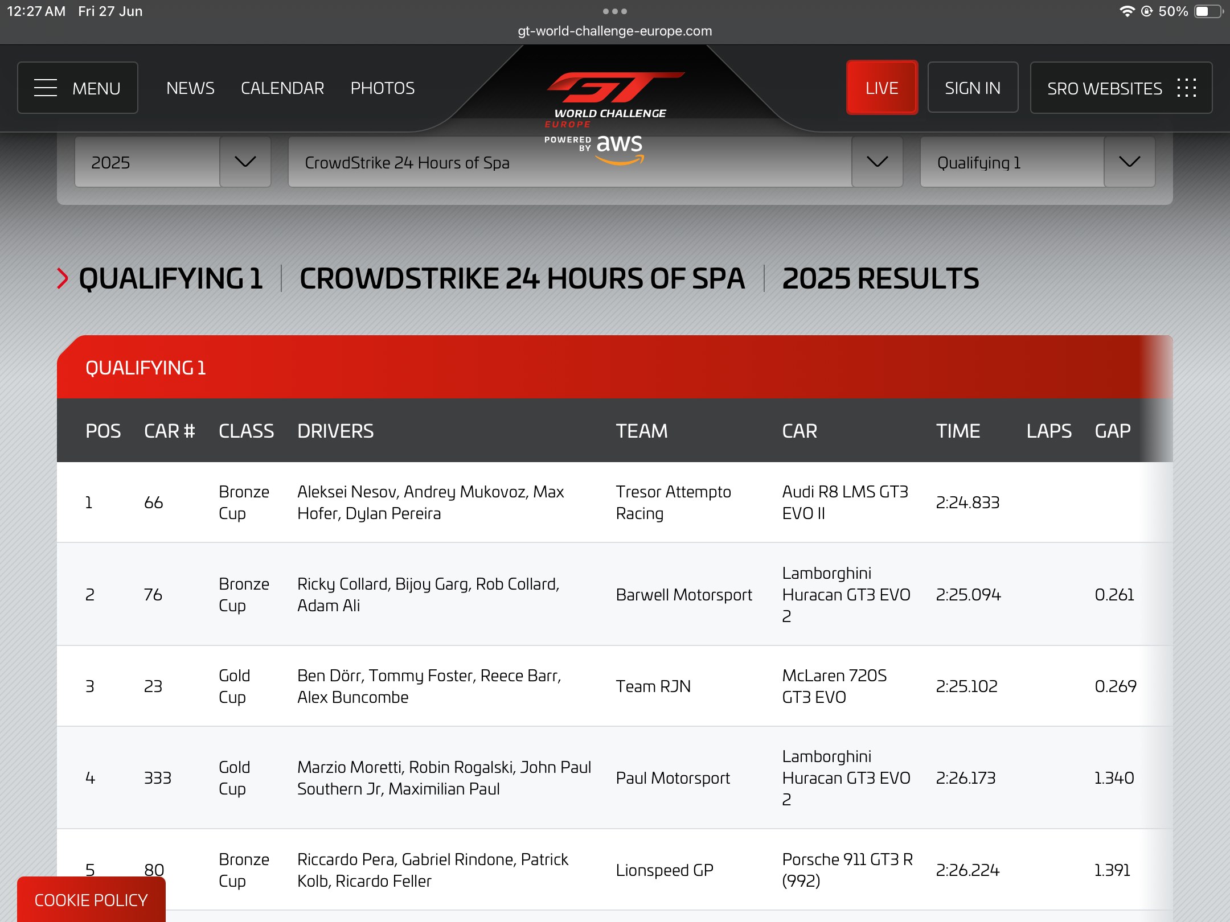
Task: Click the Aleksei Nesov drivers entry
Action: pos(430,503)
